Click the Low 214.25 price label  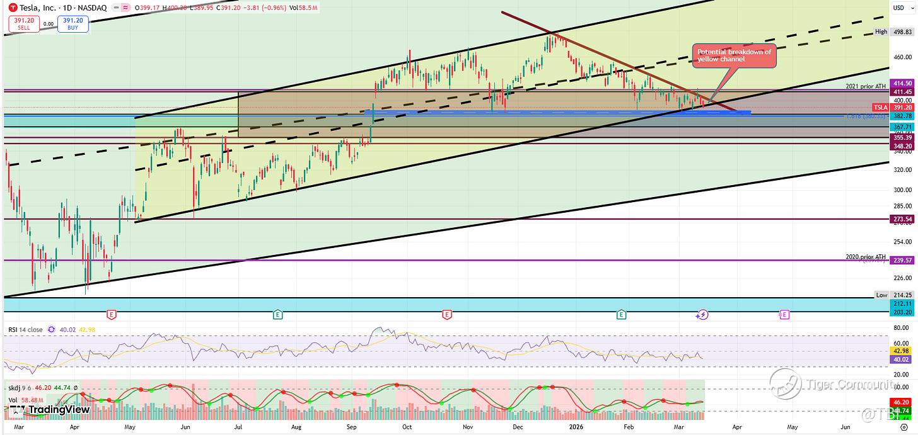click(x=893, y=295)
